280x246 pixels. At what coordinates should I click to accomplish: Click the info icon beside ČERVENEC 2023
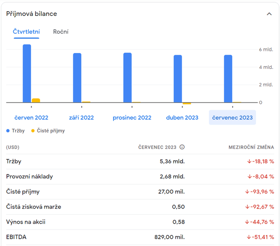tap(182, 147)
